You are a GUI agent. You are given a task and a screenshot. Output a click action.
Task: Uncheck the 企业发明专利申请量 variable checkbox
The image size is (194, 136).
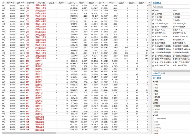(x=153, y=46)
